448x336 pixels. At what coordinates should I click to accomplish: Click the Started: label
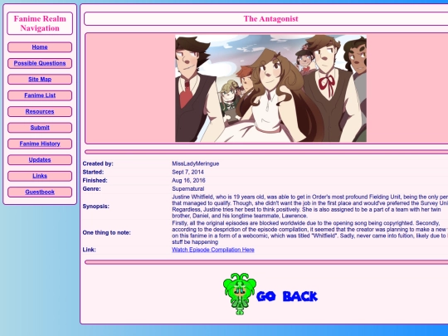[x=93, y=172]
